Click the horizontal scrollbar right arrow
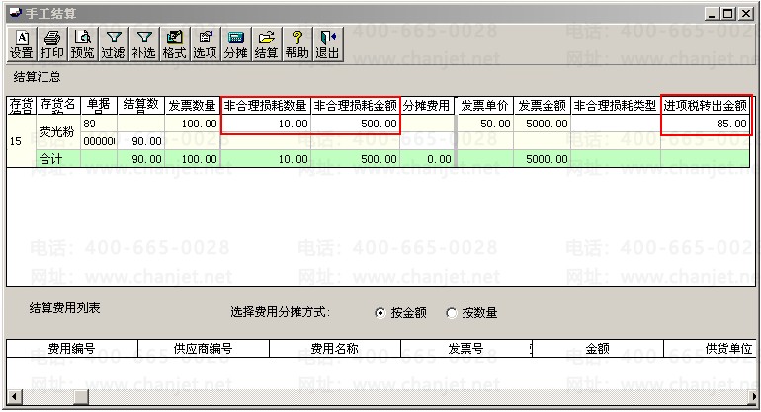This screenshot has height=412, width=761. pyautogui.click(x=754, y=397)
